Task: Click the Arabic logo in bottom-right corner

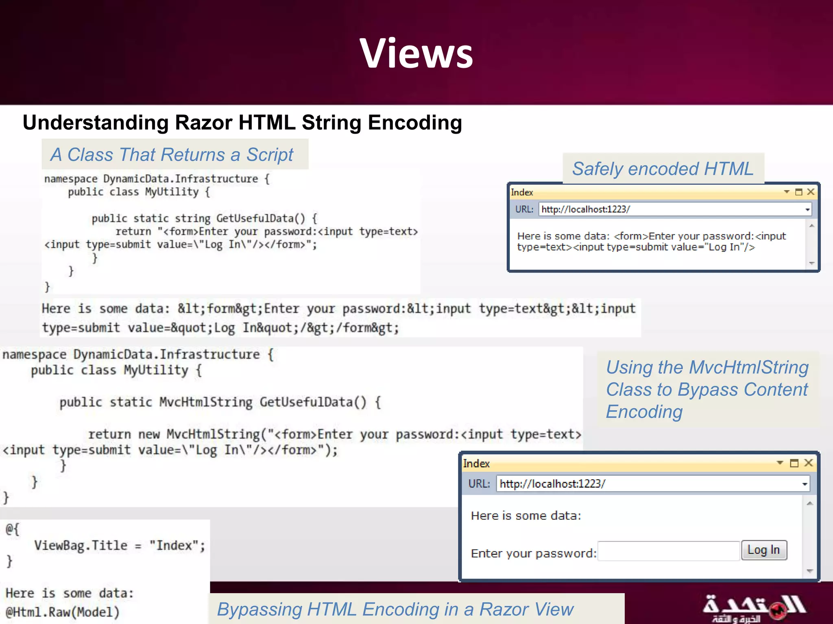Action: click(754, 608)
